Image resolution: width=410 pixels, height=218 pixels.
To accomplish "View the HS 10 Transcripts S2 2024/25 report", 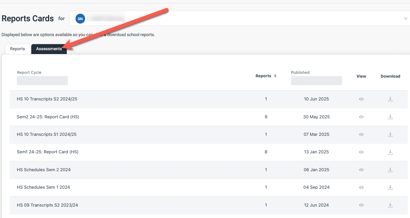I will 361,99.
